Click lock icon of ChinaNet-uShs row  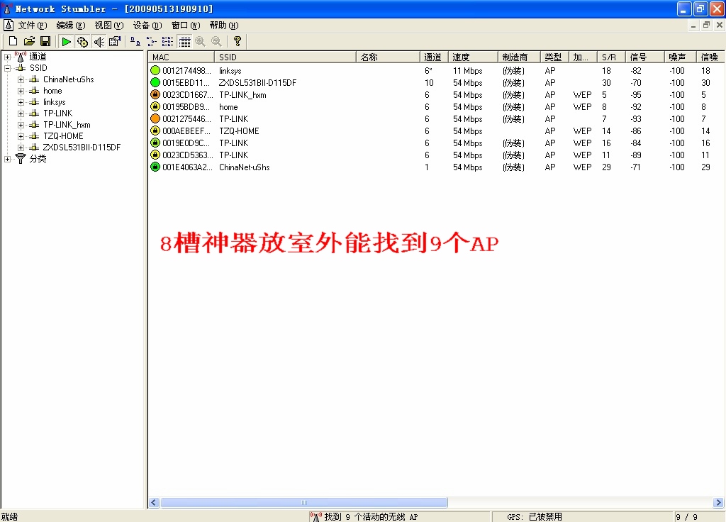(155, 167)
